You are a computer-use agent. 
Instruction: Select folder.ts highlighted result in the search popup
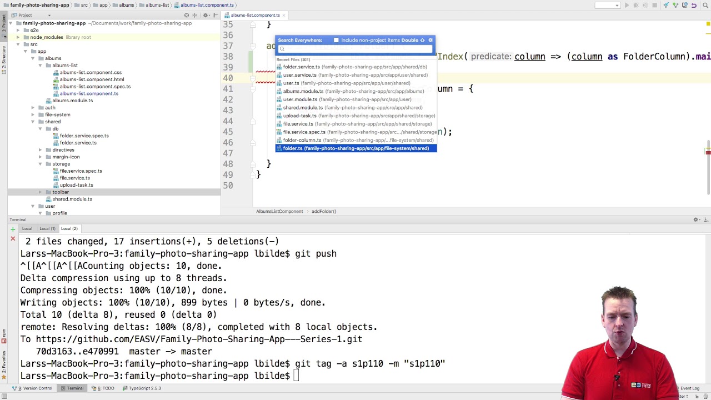click(x=356, y=148)
